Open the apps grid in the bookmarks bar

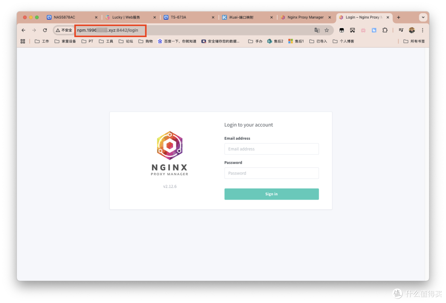click(x=23, y=41)
